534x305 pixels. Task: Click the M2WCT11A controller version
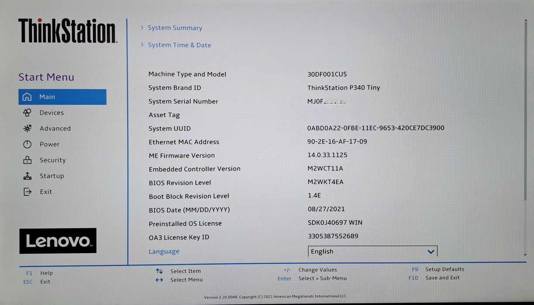(x=325, y=169)
